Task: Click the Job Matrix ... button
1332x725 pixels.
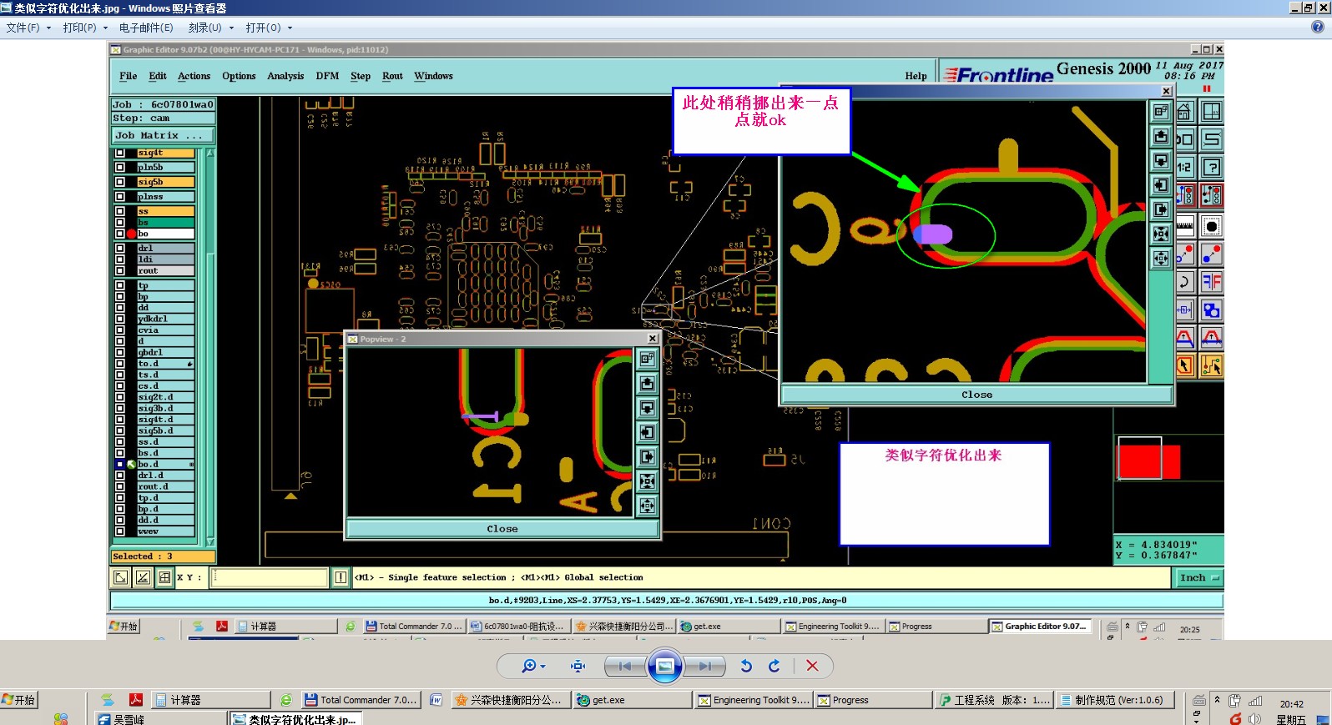Action: (x=164, y=135)
